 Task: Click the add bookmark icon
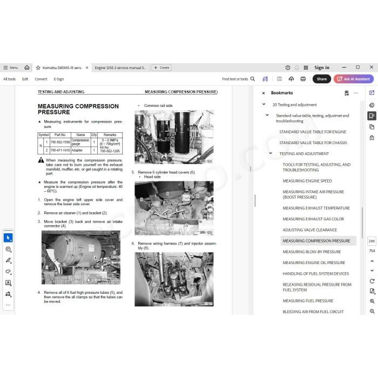point(347,93)
